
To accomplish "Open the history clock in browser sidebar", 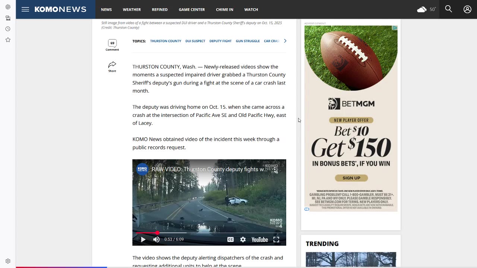I will 8,29.
